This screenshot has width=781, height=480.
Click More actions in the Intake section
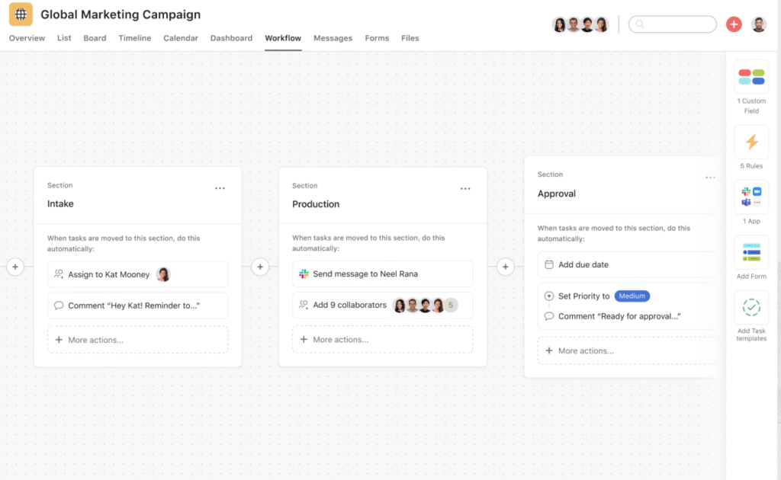[x=100, y=338]
